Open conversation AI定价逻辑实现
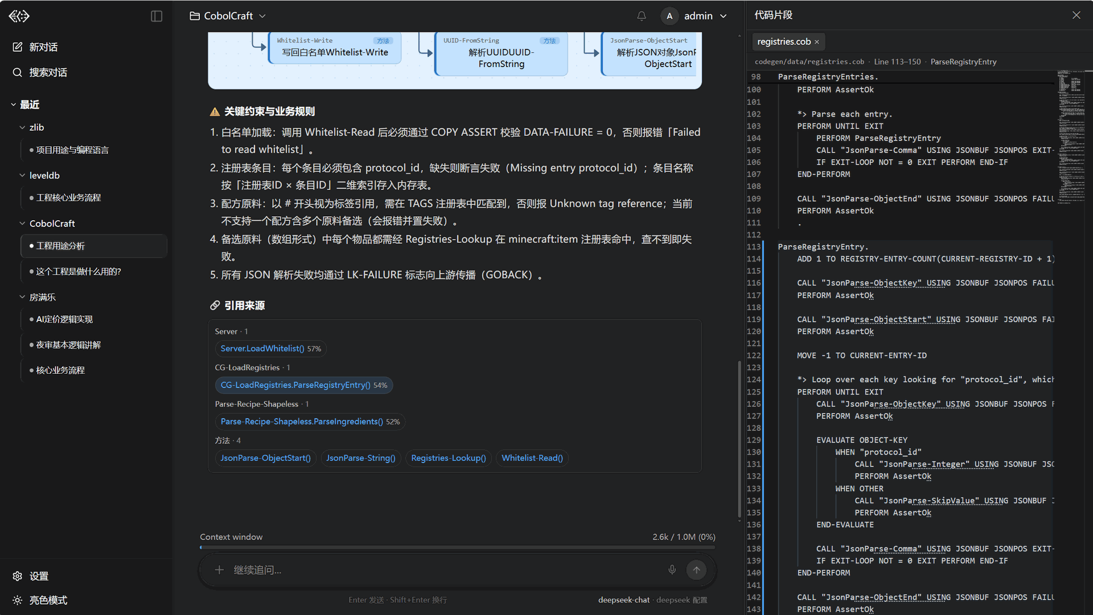The height and width of the screenshot is (615, 1093). click(x=94, y=319)
